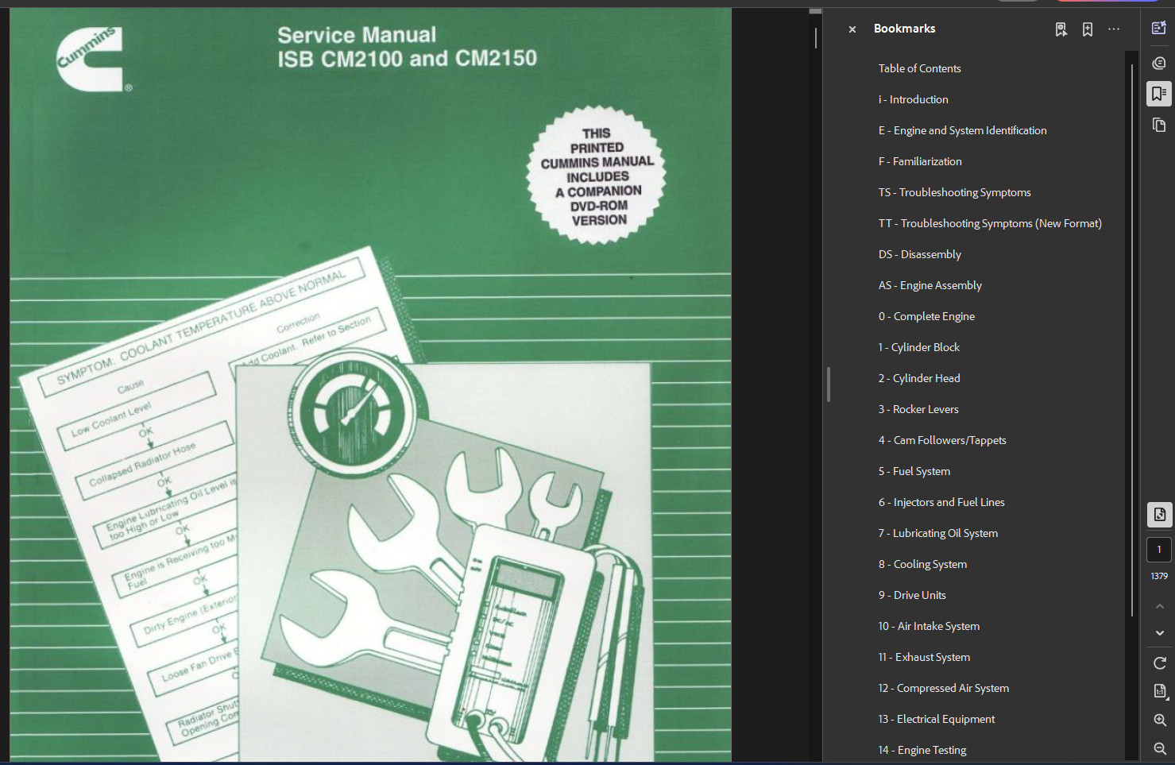Open 0 - Complete Engine bookmark

[x=926, y=316]
